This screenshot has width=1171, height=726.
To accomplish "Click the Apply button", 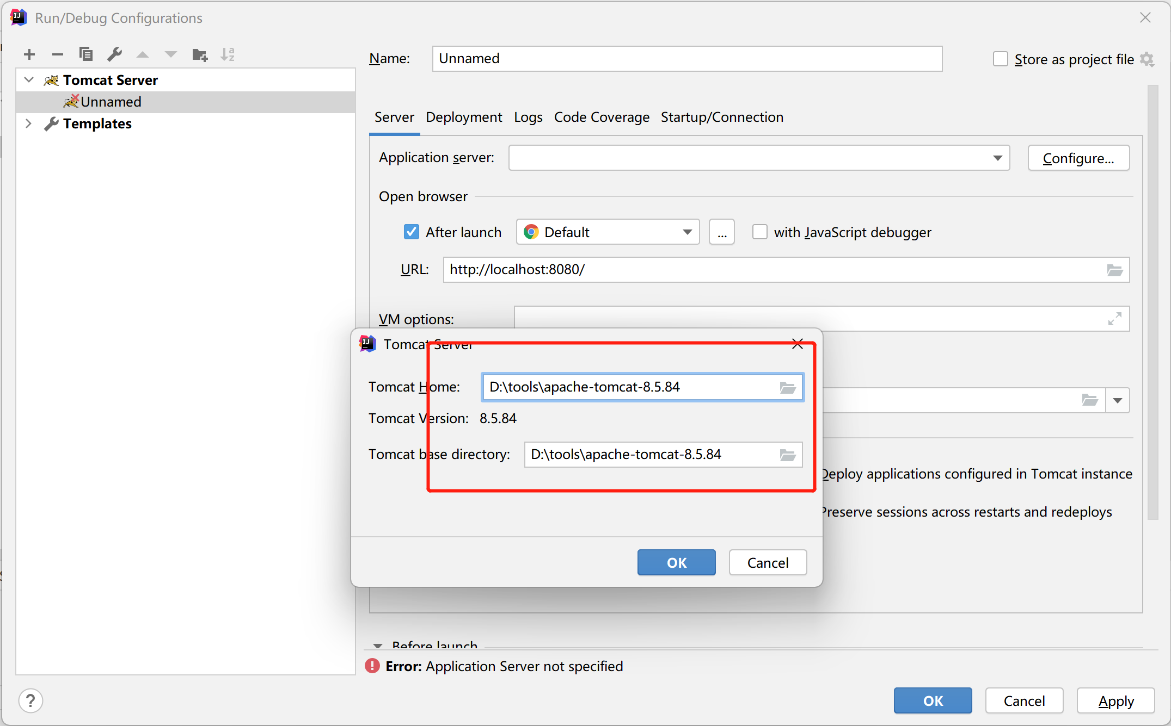I will 1115,700.
